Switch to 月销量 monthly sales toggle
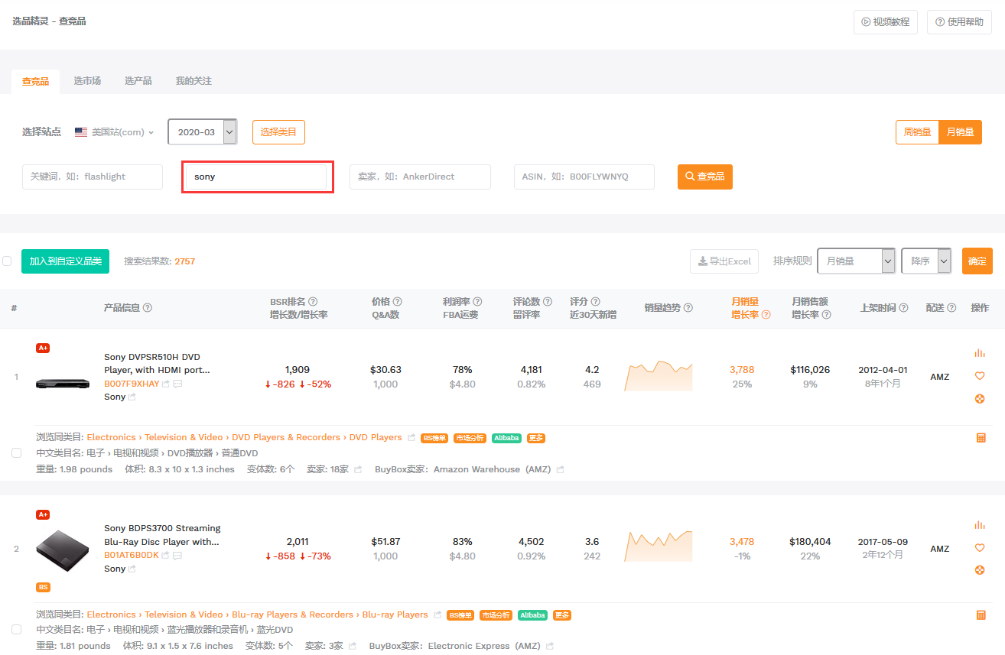This screenshot has height=655, width=1005. coord(960,132)
